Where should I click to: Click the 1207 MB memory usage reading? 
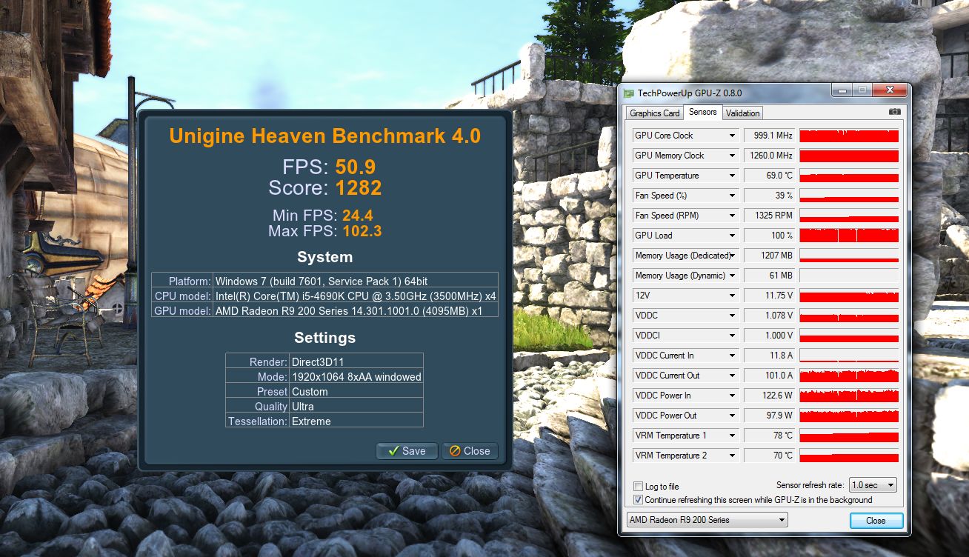click(x=769, y=256)
